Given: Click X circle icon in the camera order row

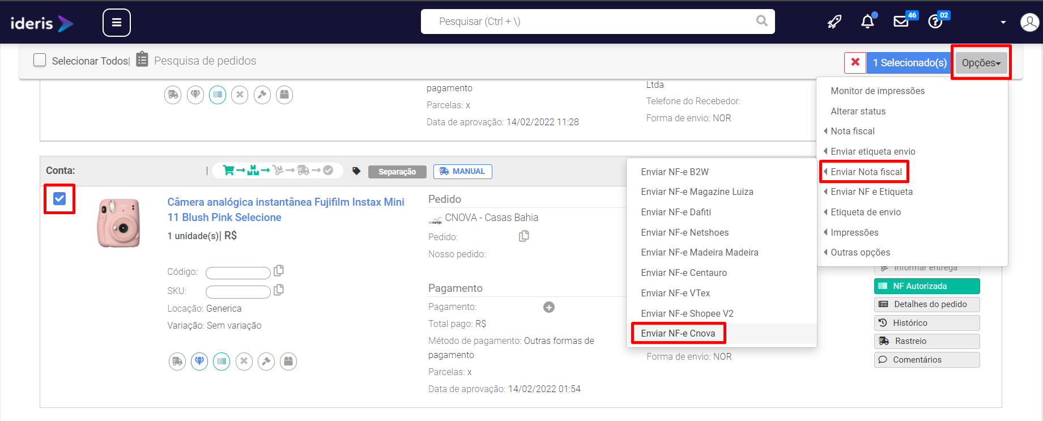Looking at the screenshot, I should point(244,361).
